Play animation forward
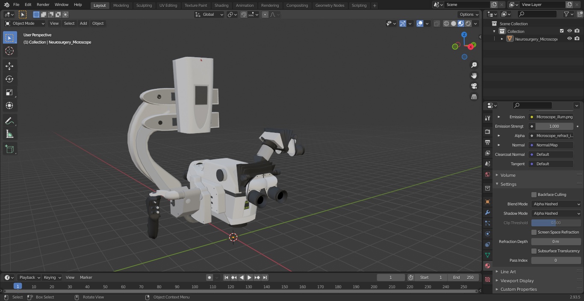The width and height of the screenshot is (584, 301). tap(249, 278)
